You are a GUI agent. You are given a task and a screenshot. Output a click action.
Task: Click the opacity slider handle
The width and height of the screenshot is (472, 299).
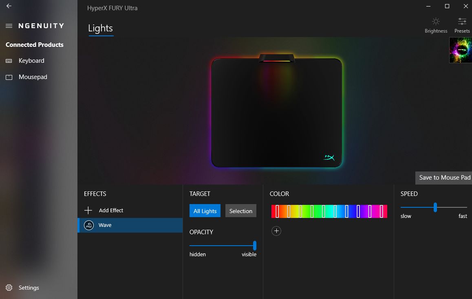(x=255, y=246)
